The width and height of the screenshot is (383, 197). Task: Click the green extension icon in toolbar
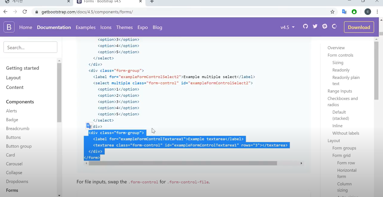pos(354,12)
